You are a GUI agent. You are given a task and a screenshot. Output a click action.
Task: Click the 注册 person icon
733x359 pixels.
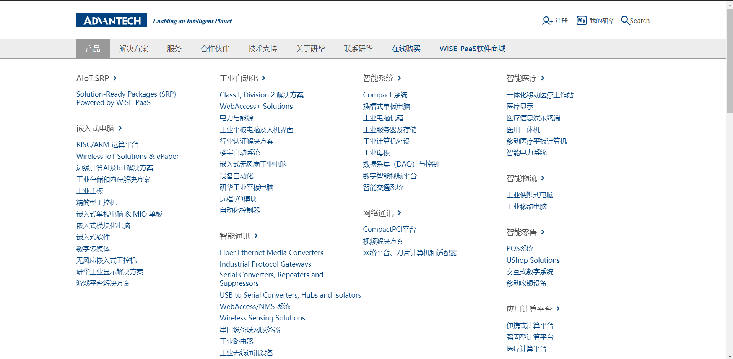pyautogui.click(x=546, y=21)
